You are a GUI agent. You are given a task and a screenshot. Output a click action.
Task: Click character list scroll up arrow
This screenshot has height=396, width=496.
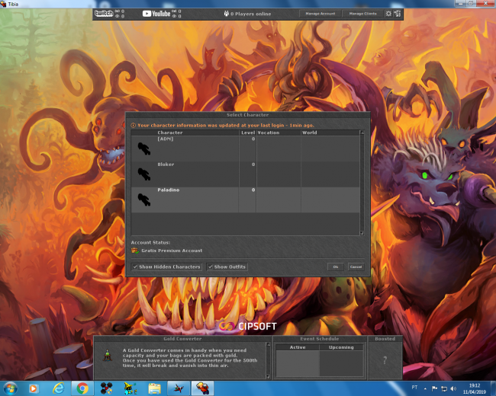click(362, 133)
